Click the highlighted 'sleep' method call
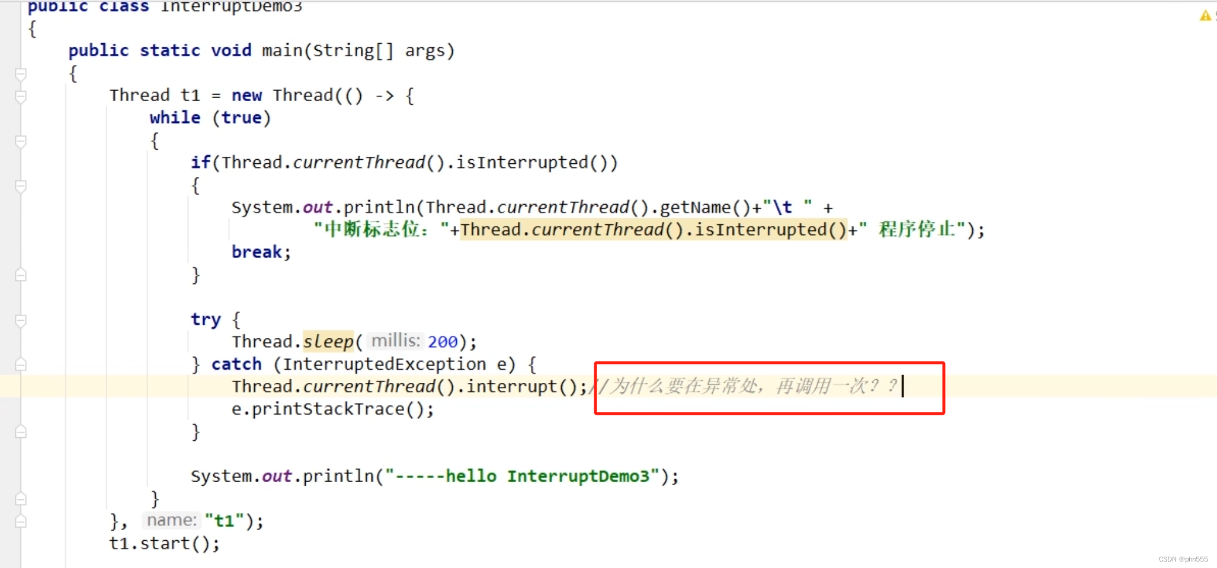This screenshot has width=1217, height=568. (328, 341)
